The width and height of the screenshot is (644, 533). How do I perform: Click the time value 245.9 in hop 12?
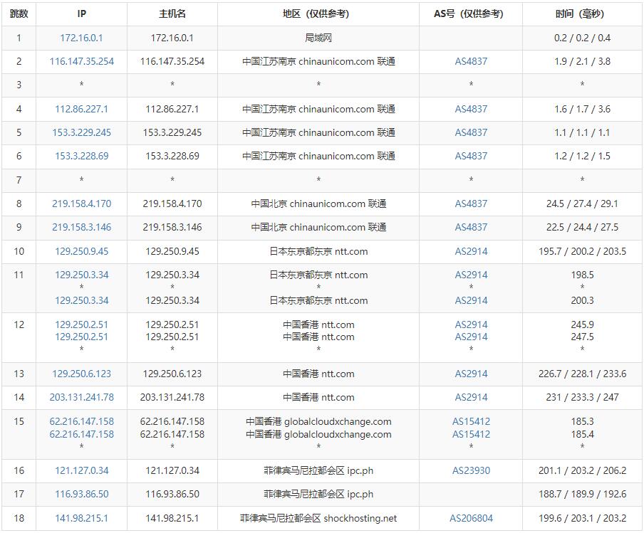(x=582, y=325)
